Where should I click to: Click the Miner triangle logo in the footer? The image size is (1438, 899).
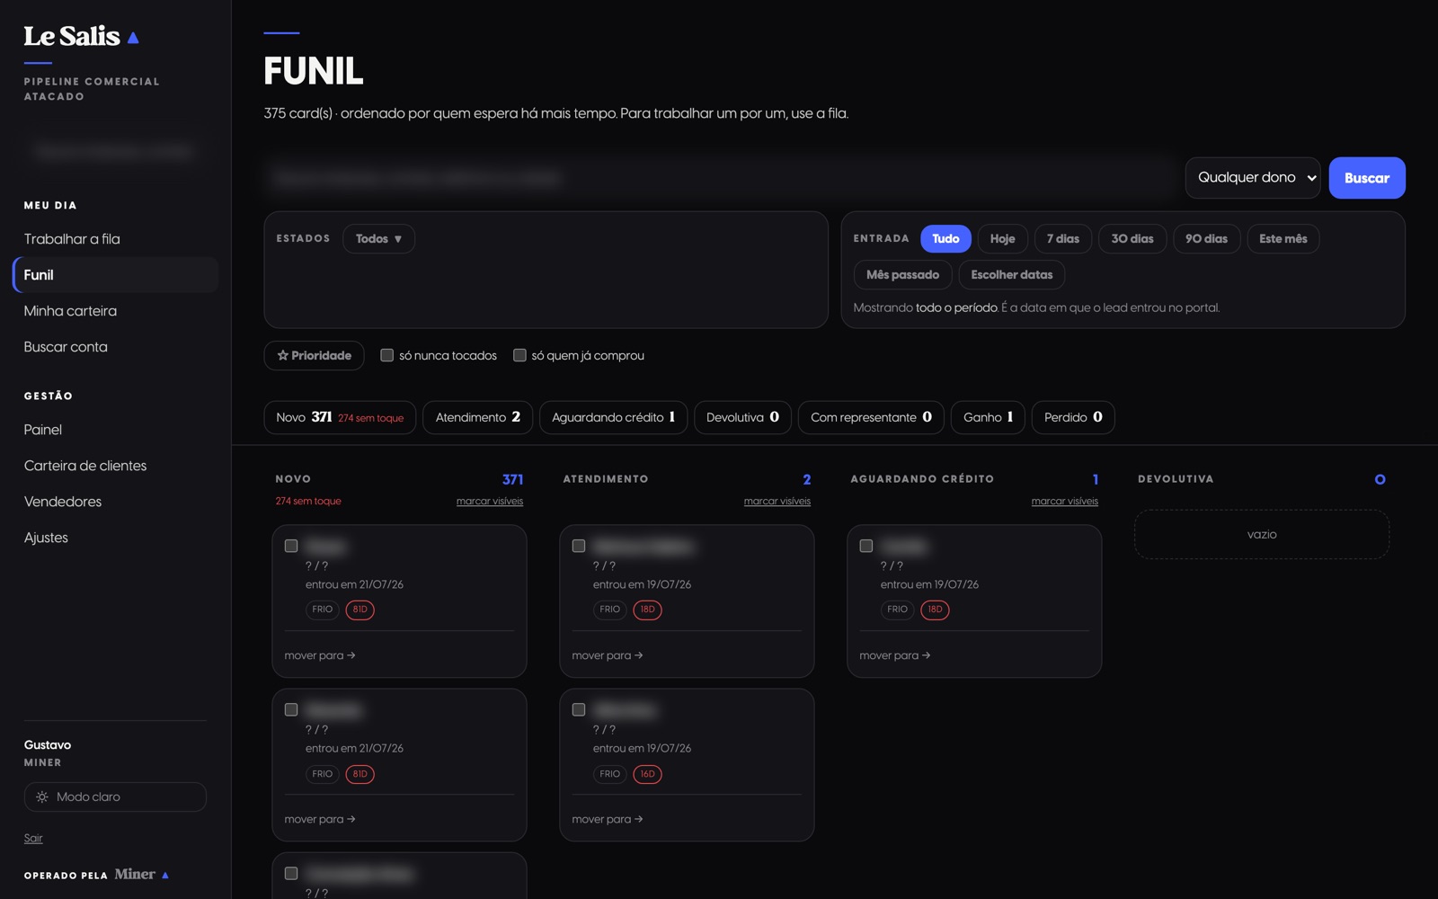pos(165,875)
